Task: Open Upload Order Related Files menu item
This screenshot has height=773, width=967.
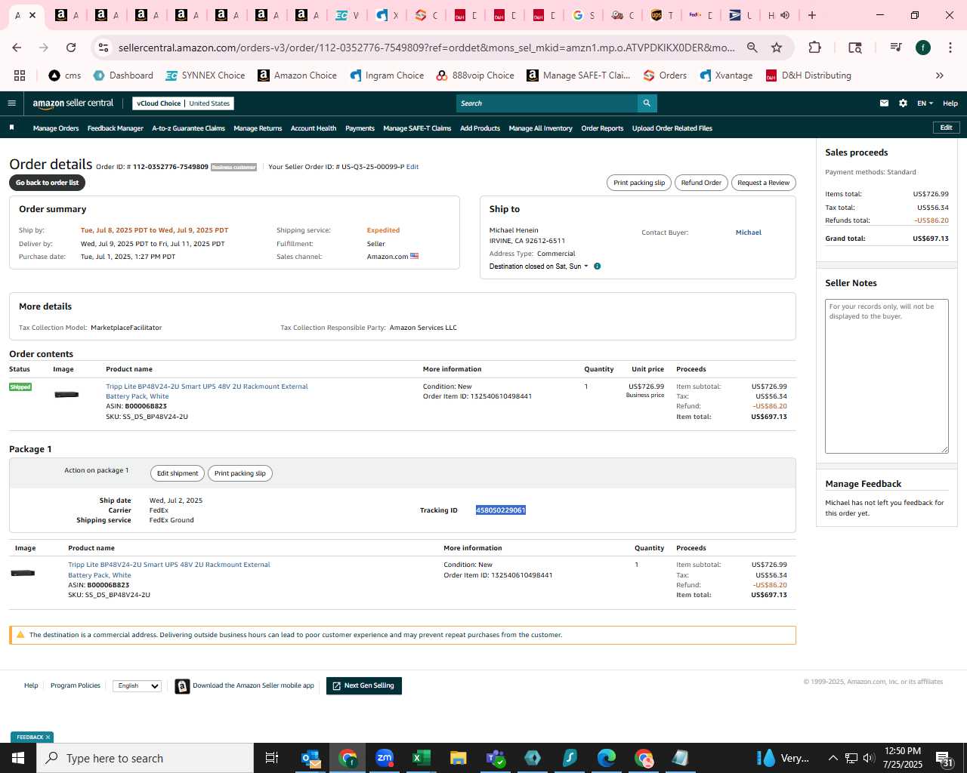Action: click(672, 128)
